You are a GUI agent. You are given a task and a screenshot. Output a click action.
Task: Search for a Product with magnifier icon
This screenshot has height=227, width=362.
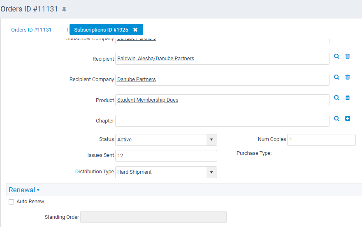tap(336, 98)
